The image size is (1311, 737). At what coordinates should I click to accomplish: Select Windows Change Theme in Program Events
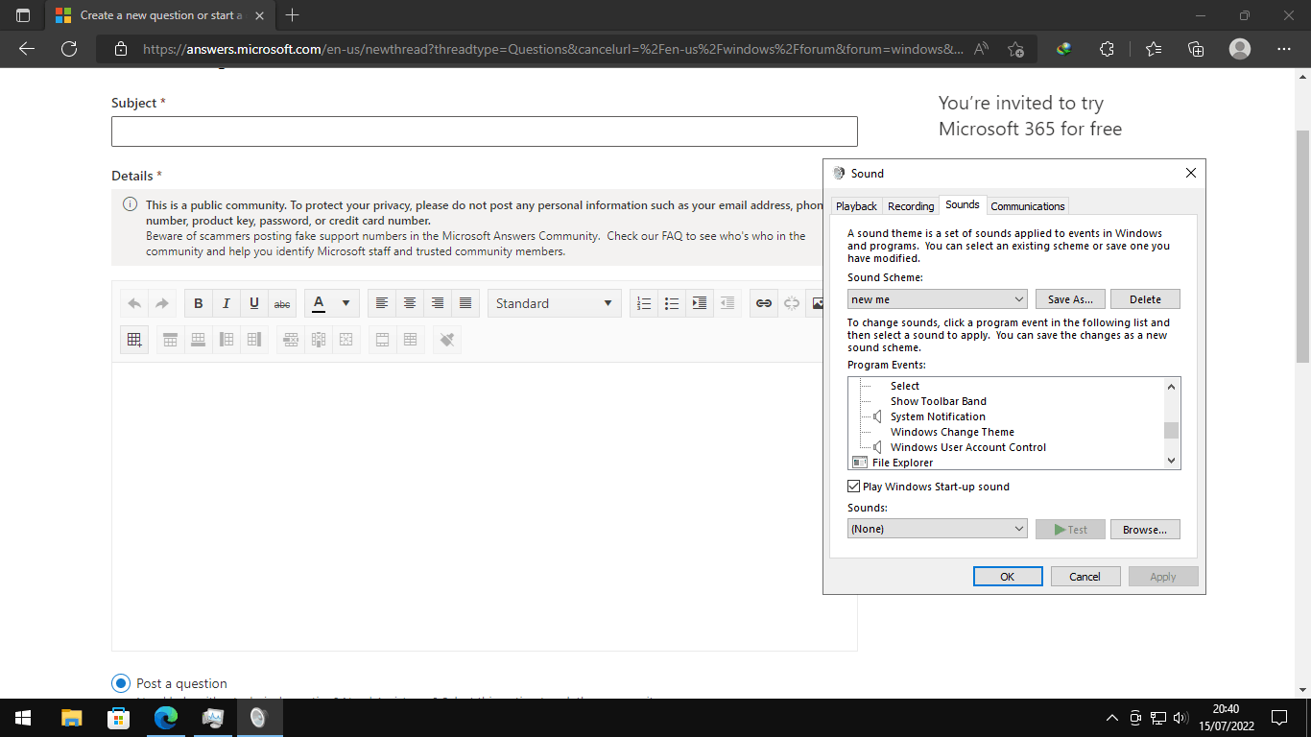pyautogui.click(x=952, y=431)
